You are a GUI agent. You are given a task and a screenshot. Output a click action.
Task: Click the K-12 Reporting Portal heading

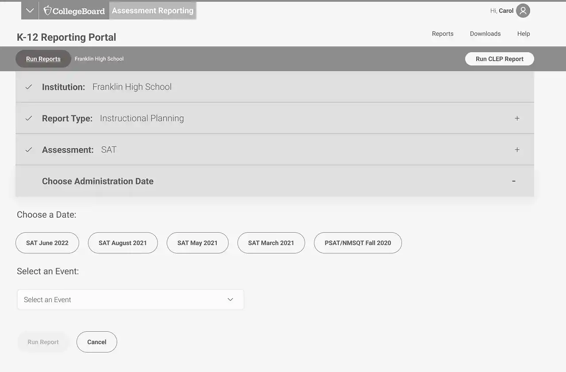pos(66,37)
